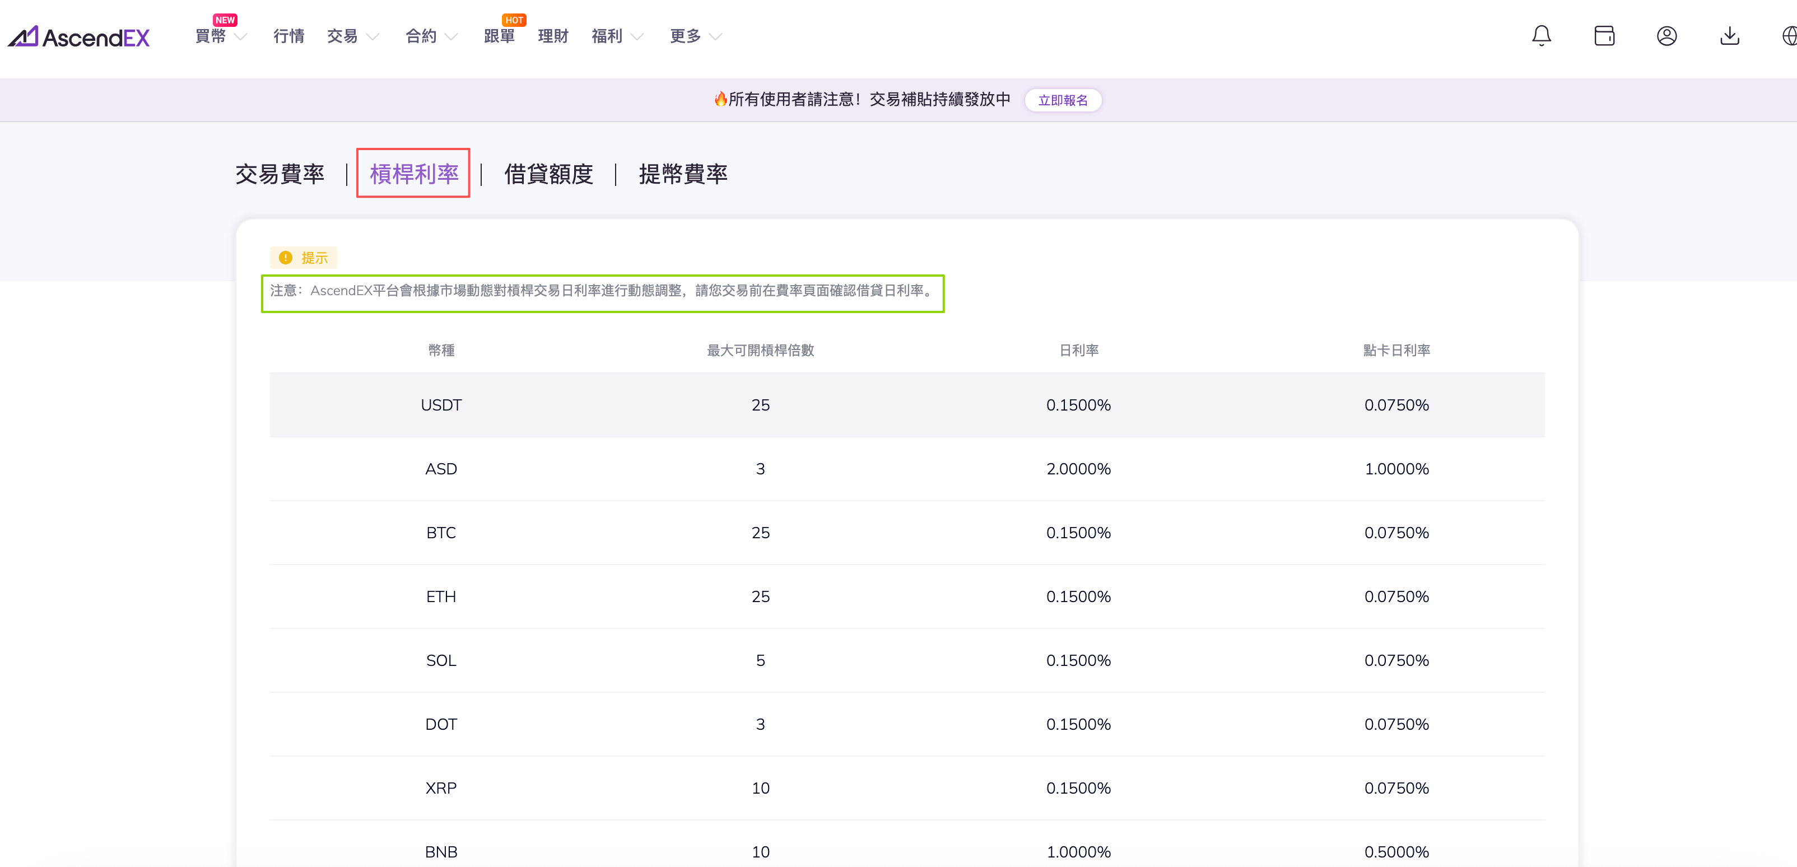Open the 行情 menu item

coord(288,36)
